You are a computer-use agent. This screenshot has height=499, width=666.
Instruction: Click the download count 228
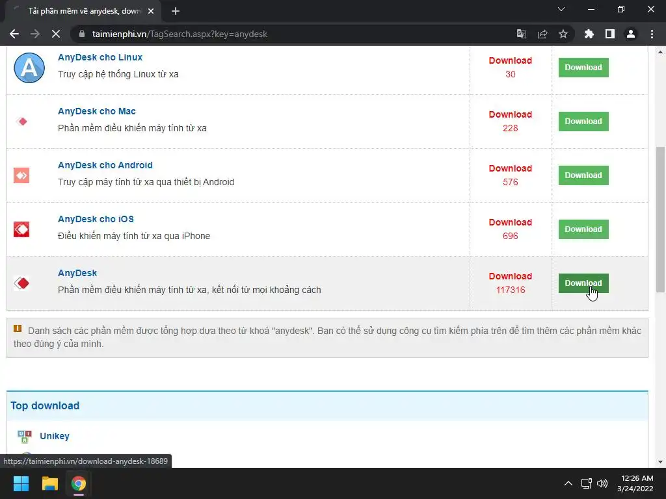(x=511, y=128)
